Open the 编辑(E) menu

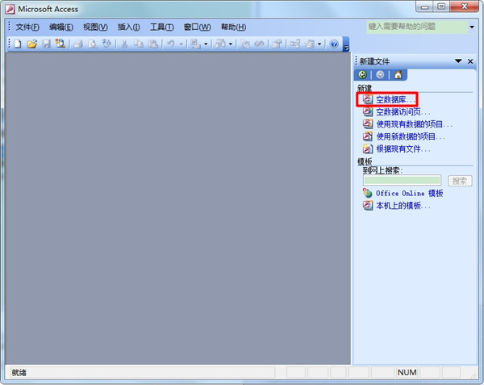pos(61,27)
